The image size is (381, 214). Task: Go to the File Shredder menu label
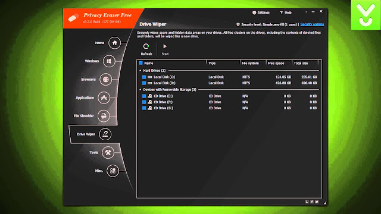pos(83,116)
